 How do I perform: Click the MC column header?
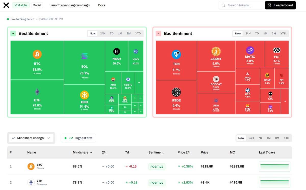point(232,153)
